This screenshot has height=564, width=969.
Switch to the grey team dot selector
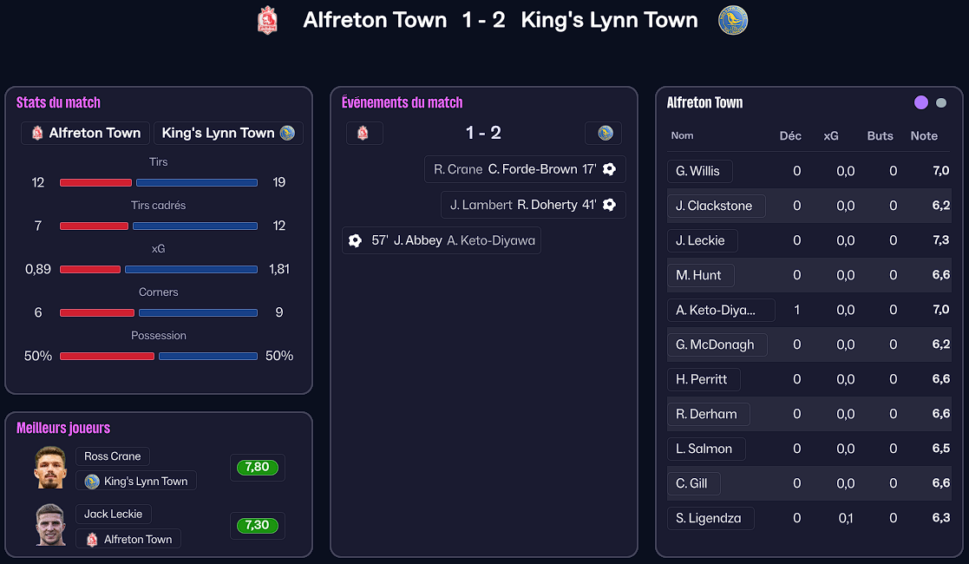pos(941,102)
